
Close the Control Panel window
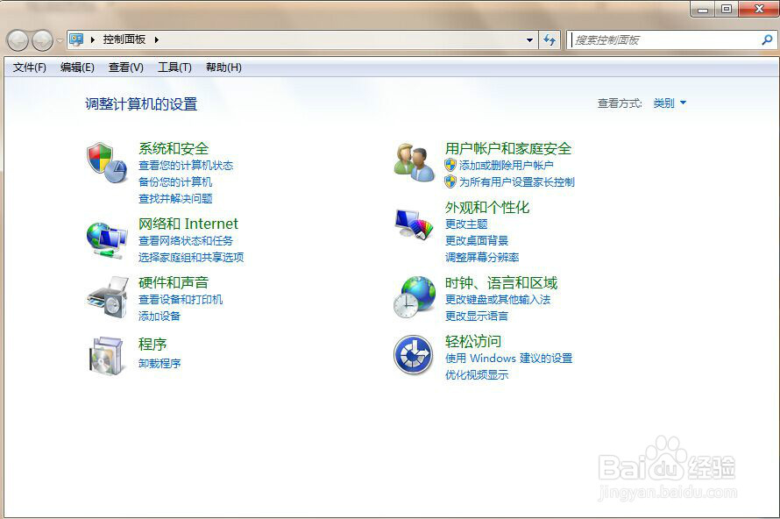coord(759,9)
